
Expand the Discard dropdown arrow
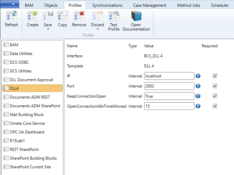tap(98, 29)
